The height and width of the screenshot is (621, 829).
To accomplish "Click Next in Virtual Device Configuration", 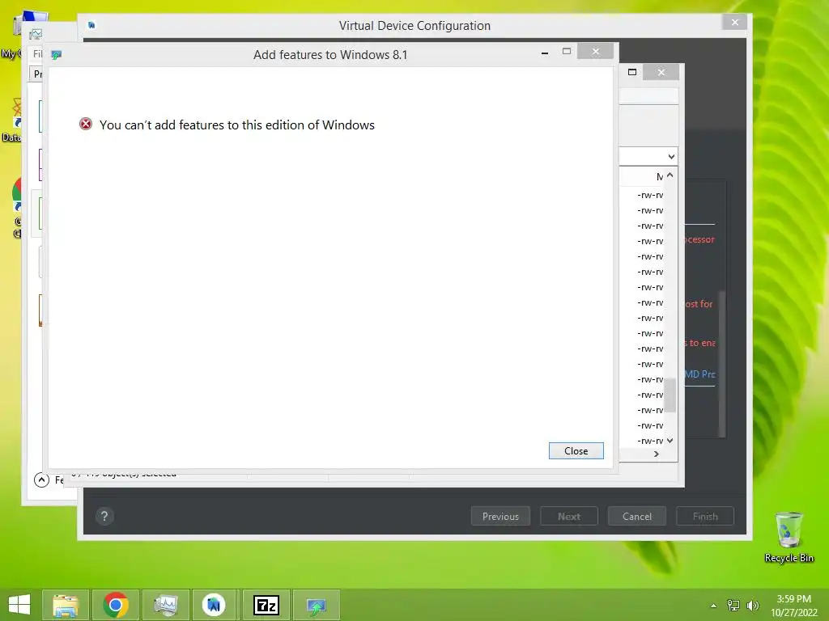I will (x=569, y=517).
